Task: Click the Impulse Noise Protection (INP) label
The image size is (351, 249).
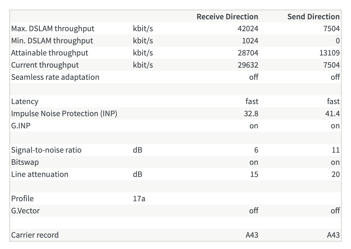Action: [64, 113]
